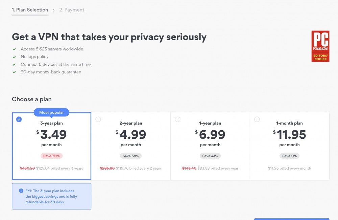Click the checkmark next to No logs policy
338x220 pixels.
tap(14, 57)
